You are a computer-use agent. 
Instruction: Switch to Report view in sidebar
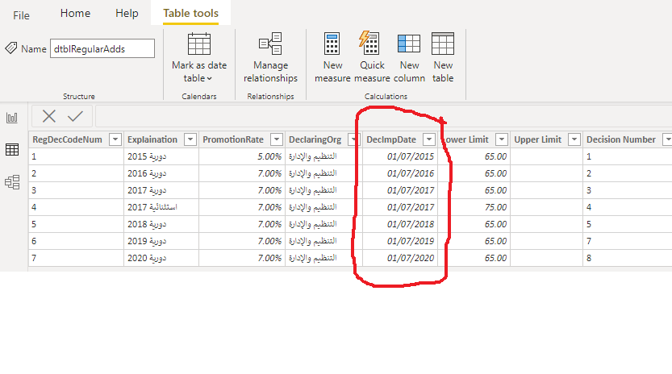pos(12,118)
